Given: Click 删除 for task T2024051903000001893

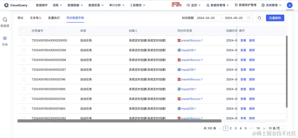Looking at the screenshot, I should click(x=252, y=109).
